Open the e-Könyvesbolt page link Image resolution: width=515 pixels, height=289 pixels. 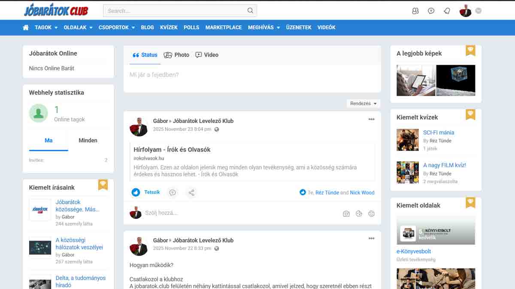tap(413, 251)
